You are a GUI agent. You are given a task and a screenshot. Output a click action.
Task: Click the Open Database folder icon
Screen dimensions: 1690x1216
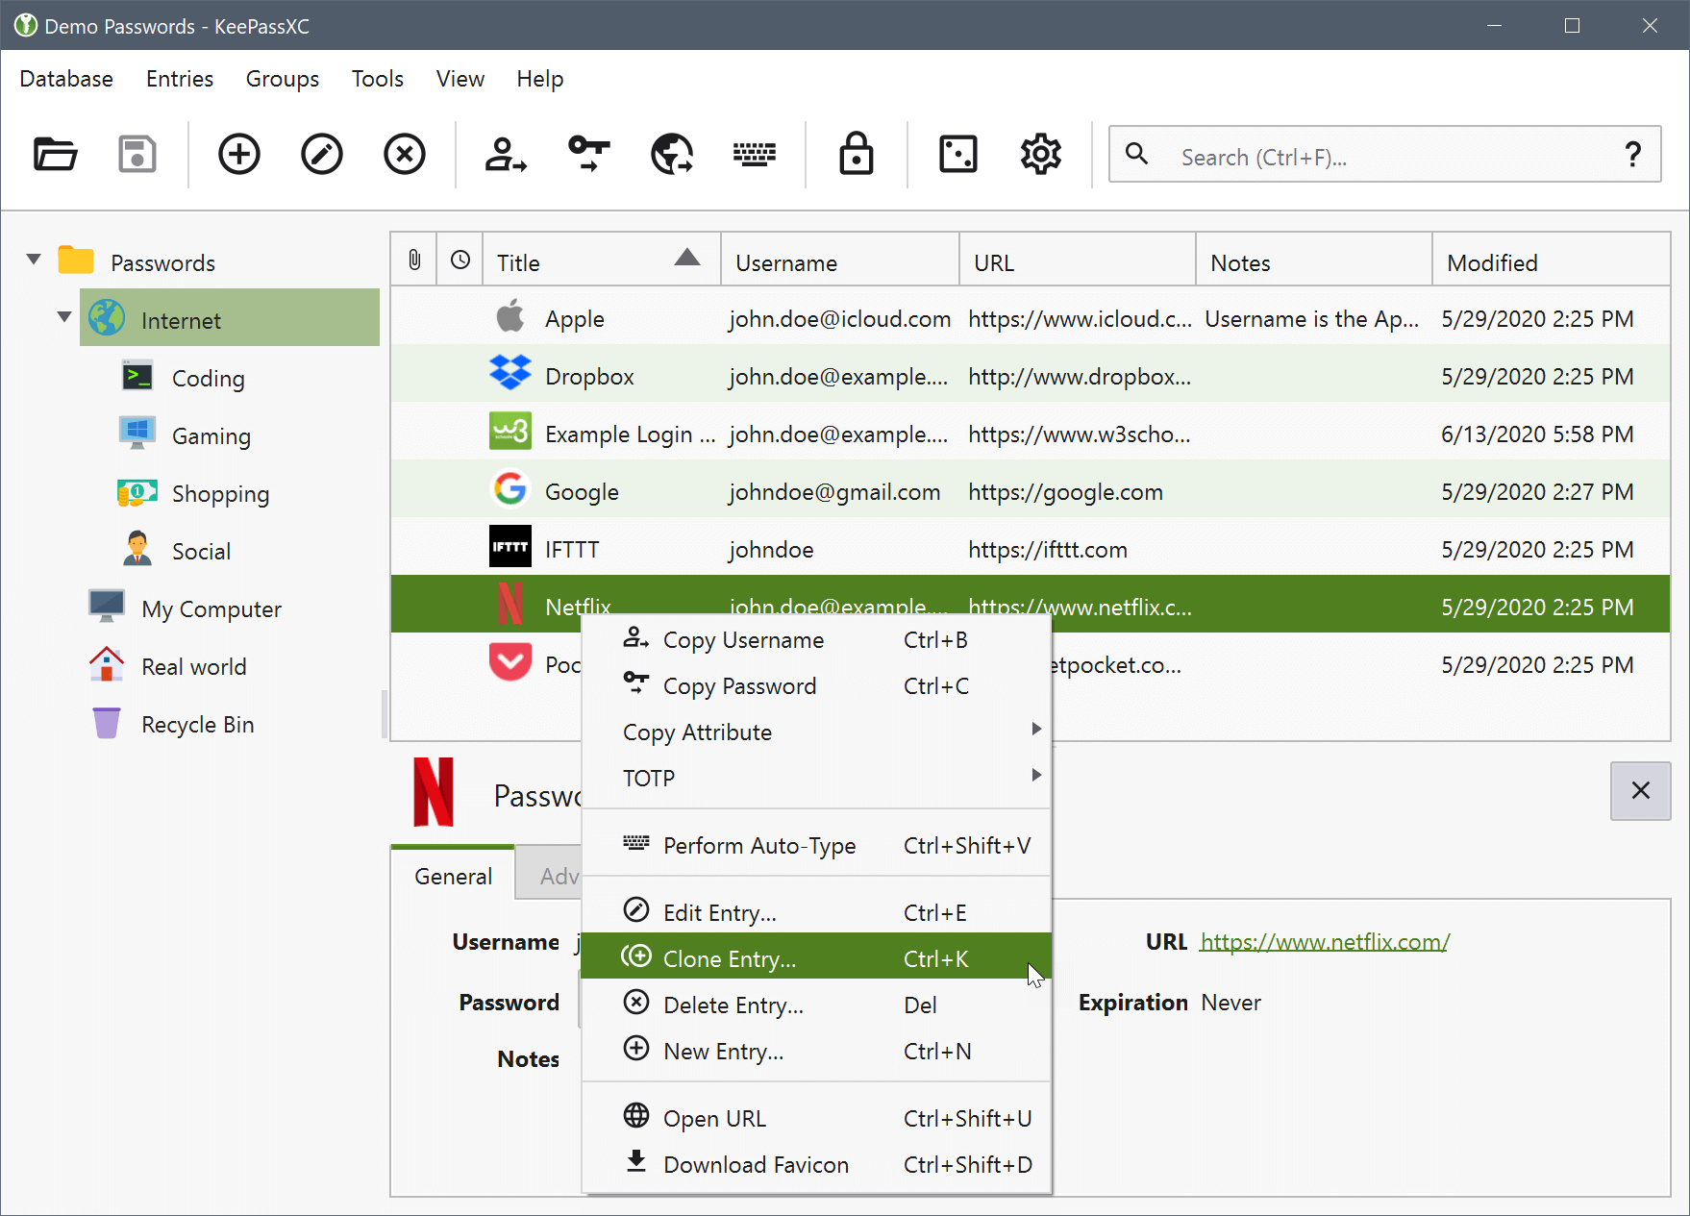tap(55, 154)
